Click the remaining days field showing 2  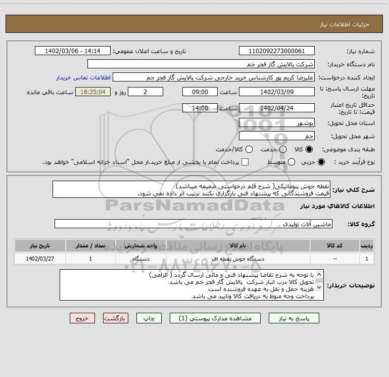[145, 92]
